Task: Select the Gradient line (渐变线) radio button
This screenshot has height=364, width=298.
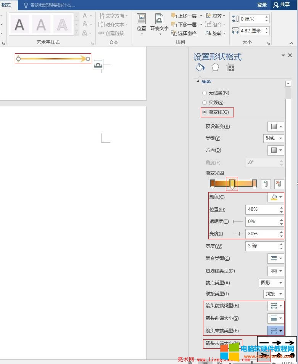Action: click(x=205, y=112)
